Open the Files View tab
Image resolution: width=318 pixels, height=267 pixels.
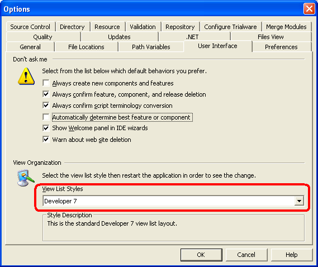pyautogui.click(x=270, y=37)
